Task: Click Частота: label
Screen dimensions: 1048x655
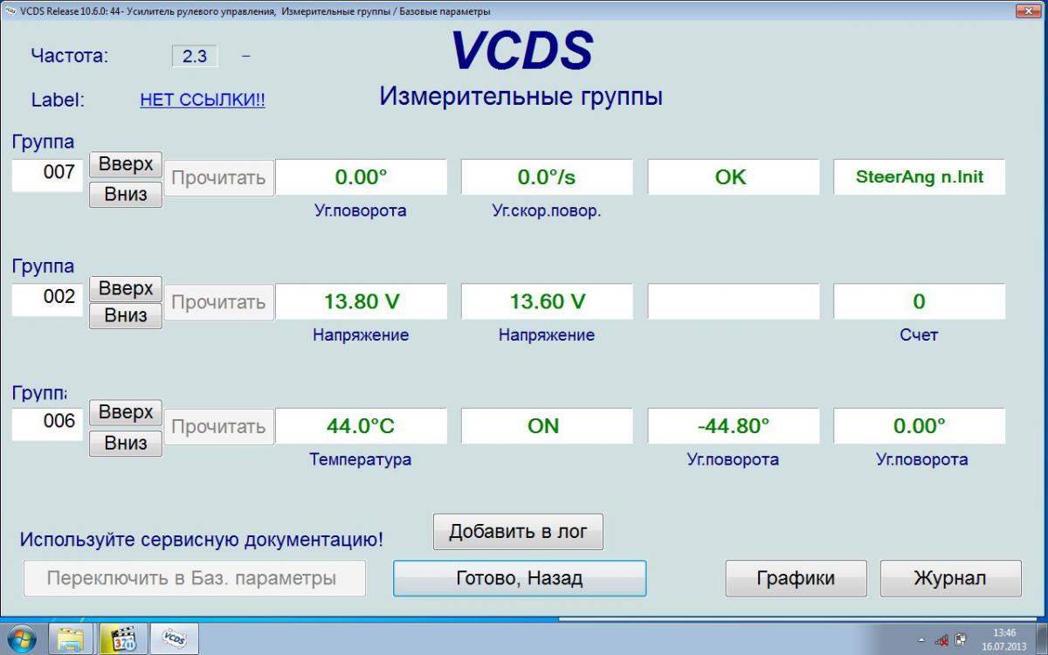Action: [70, 57]
